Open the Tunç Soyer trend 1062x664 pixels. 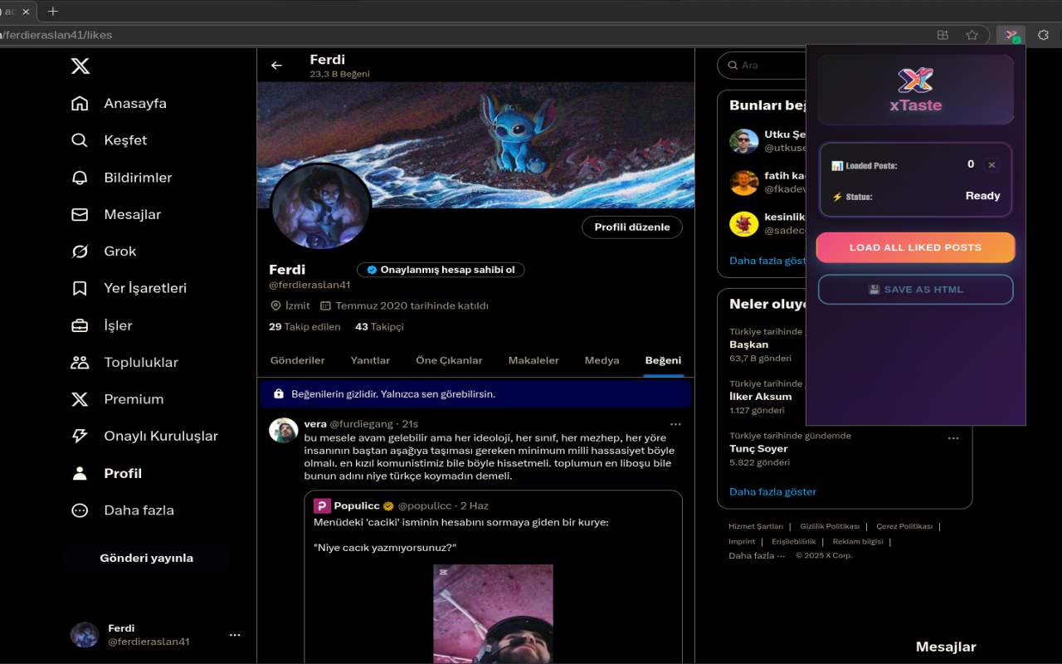tap(758, 449)
